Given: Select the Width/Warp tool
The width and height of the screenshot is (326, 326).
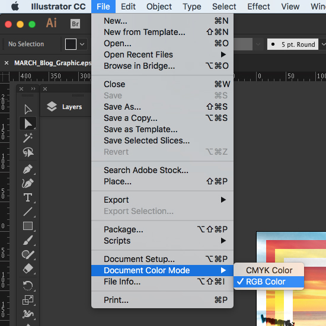Looking at the screenshot, I should click(x=28, y=314).
